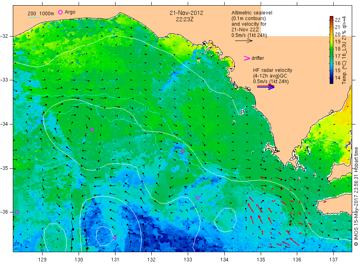Click the IMOS copyright timestamp text
Viewport: 361px width, 265px height.
[x=356, y=197]
